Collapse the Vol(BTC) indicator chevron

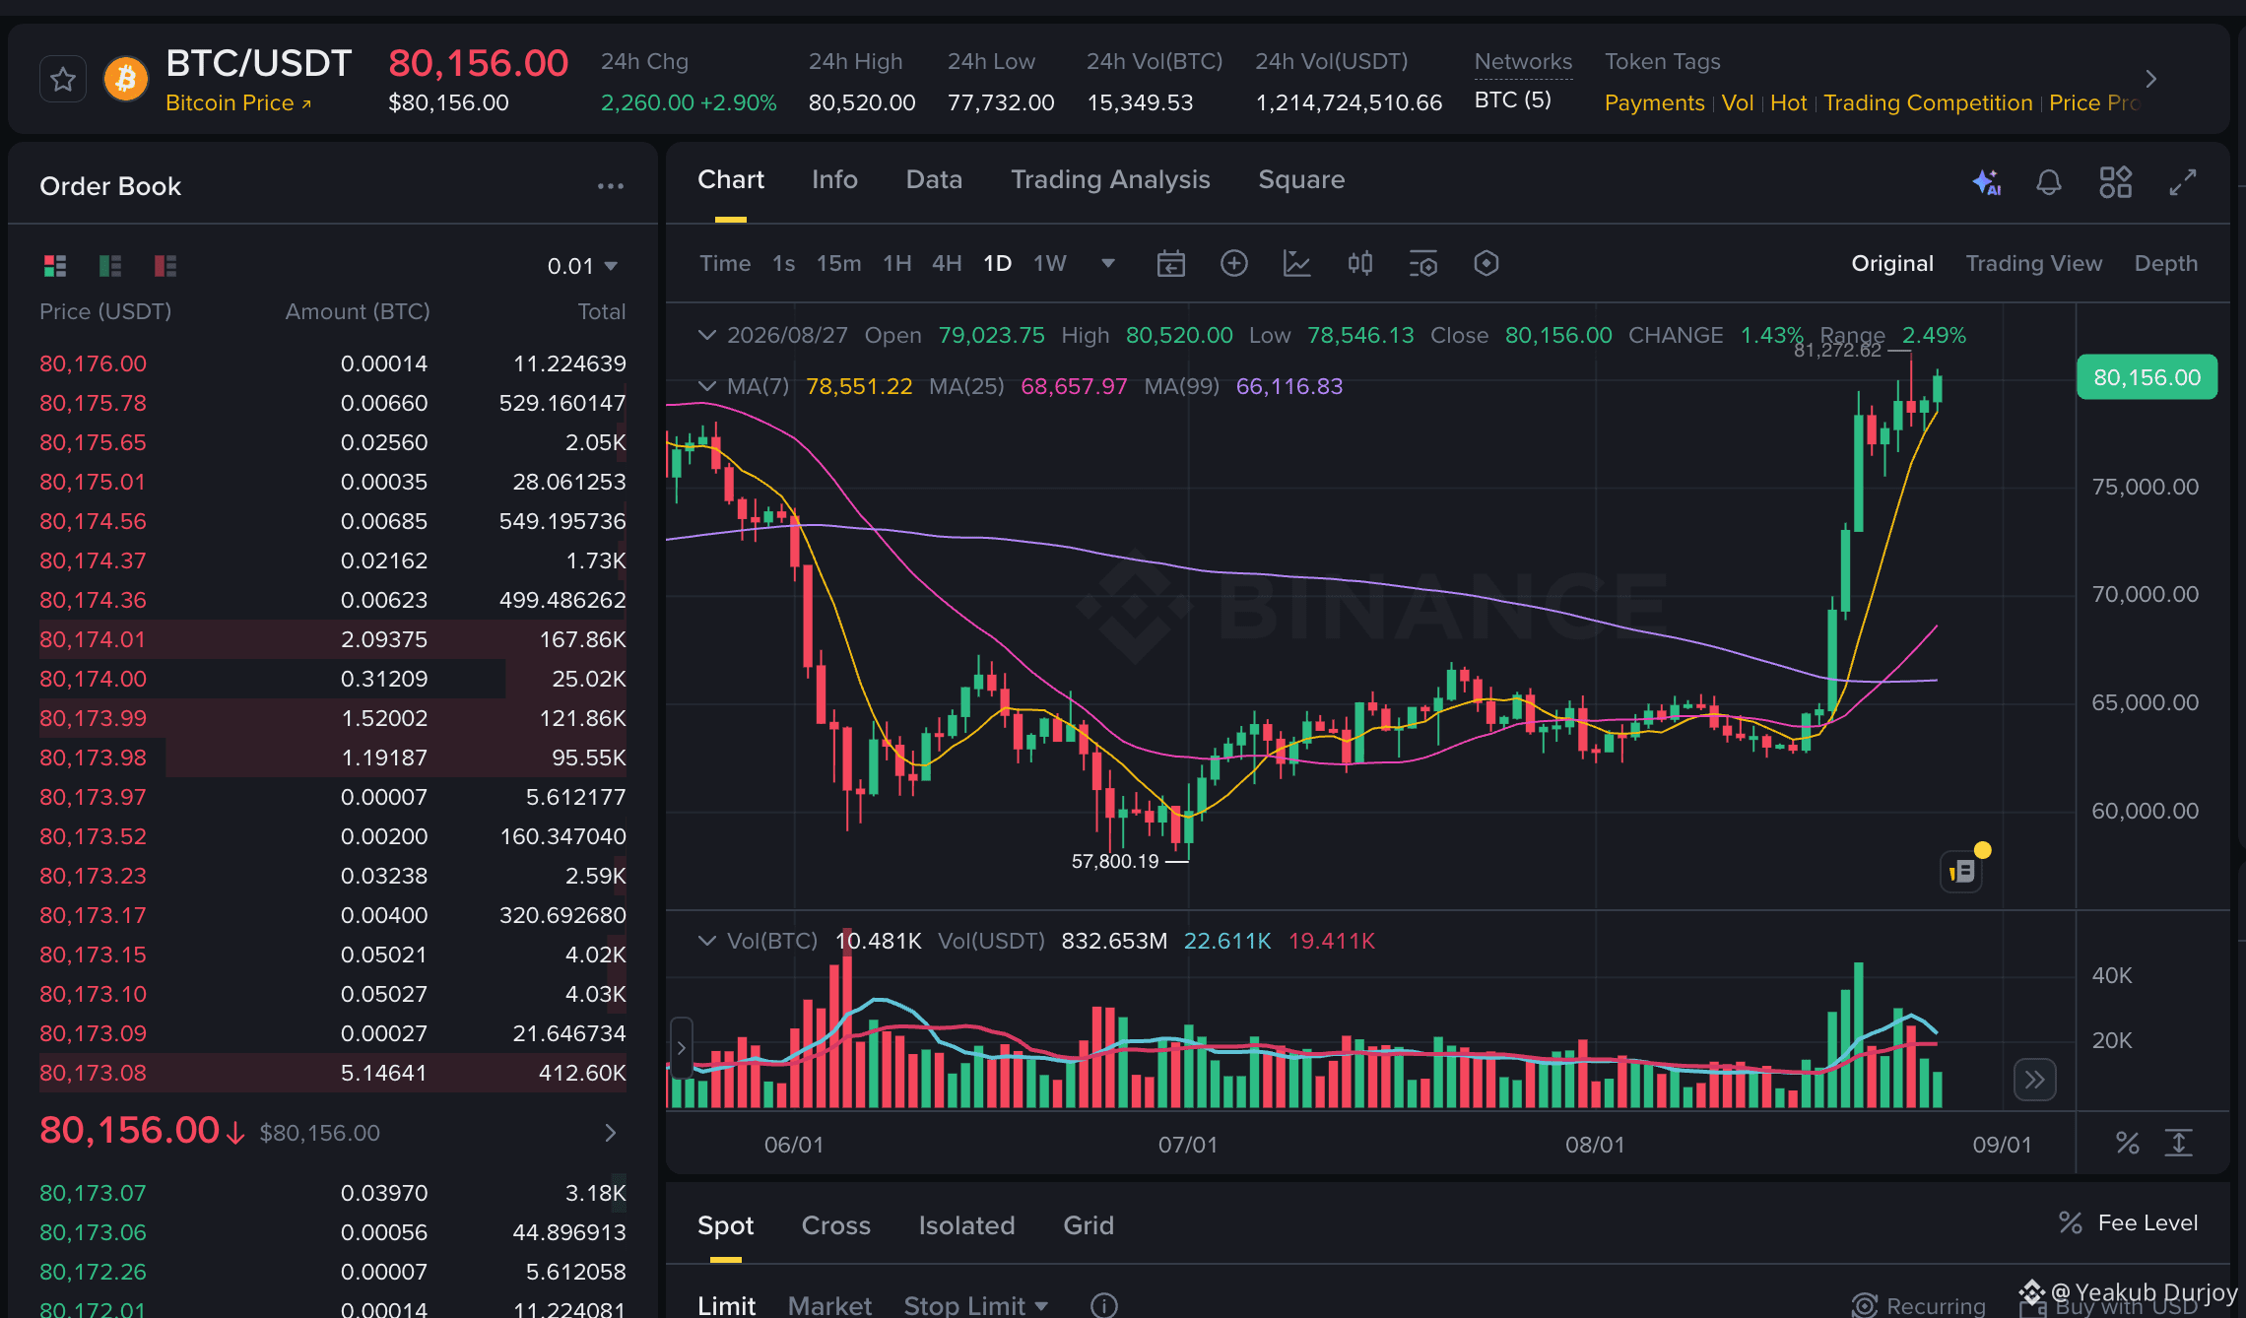[x=706, y=941]
